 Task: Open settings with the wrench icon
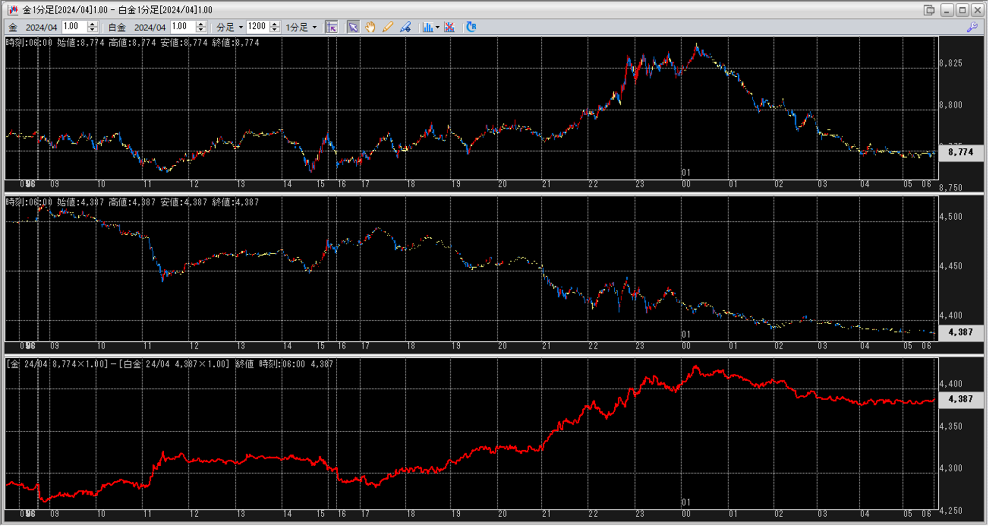point(972,27)
